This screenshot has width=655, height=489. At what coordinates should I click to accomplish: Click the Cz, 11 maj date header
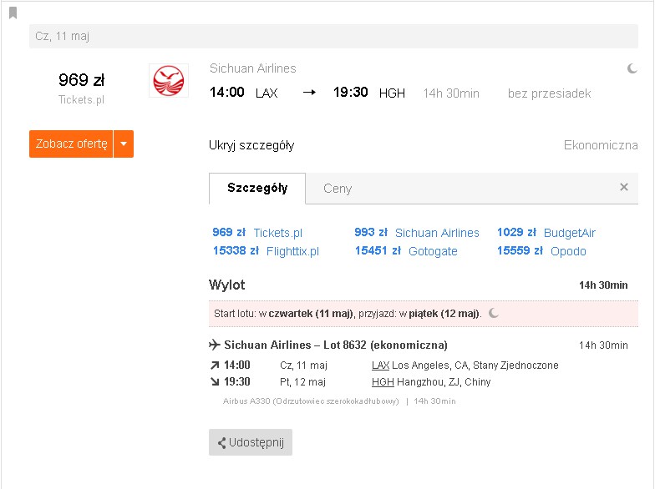pyautogui.click(x=333, y=37)
